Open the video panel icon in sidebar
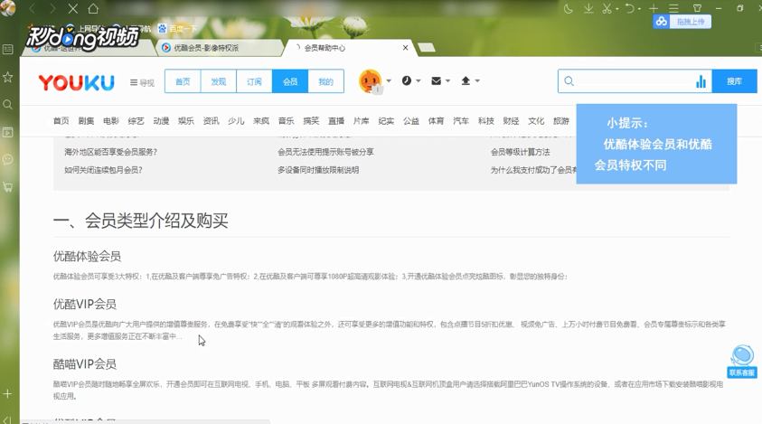This screenshot has height=424, width=762. [x=8, y=132]
